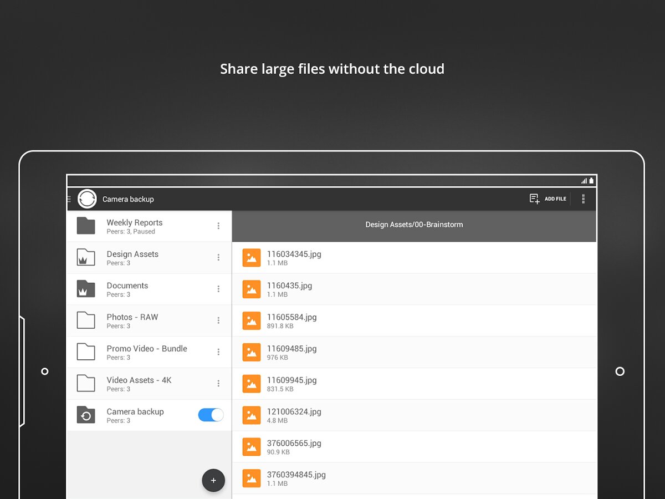
Task: Open file name 11609945.jpg
Action: tap(292, 380)
